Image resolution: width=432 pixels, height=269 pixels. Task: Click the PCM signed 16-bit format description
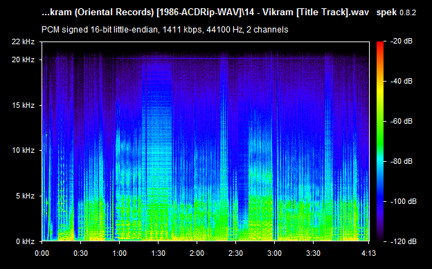pyautogui.click(x=165, y=30)
